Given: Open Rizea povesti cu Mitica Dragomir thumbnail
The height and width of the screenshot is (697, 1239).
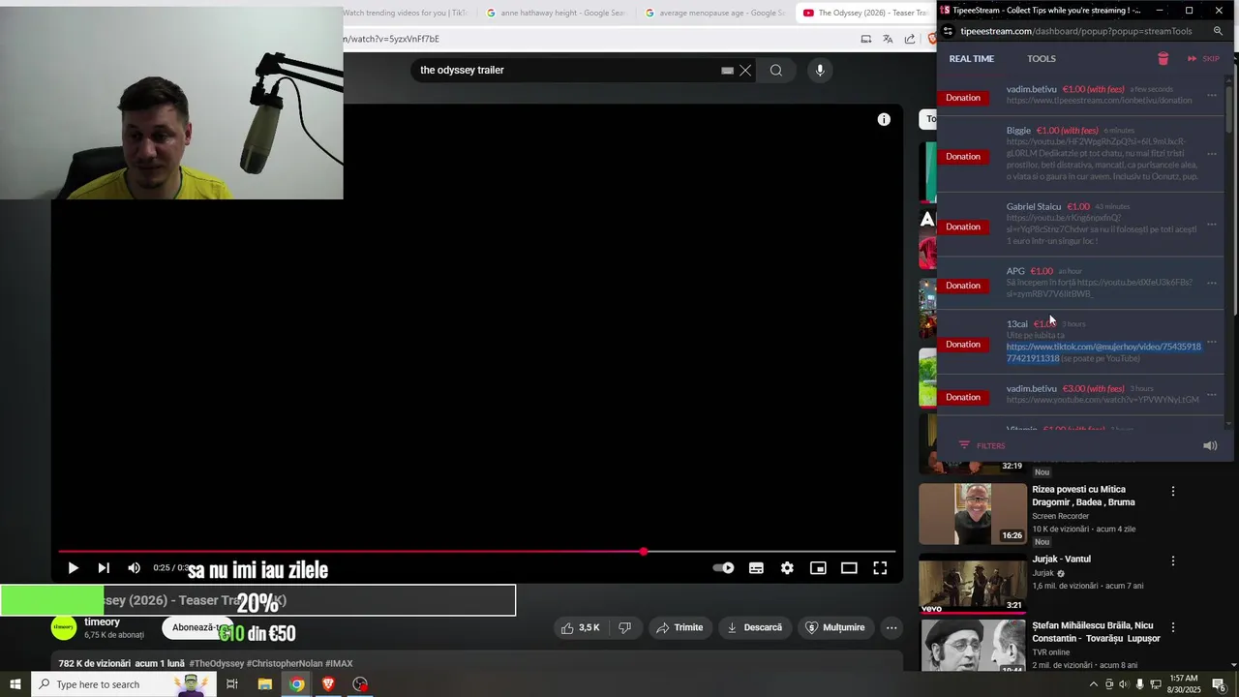Looking at the screenshot, I should [972, 514].
